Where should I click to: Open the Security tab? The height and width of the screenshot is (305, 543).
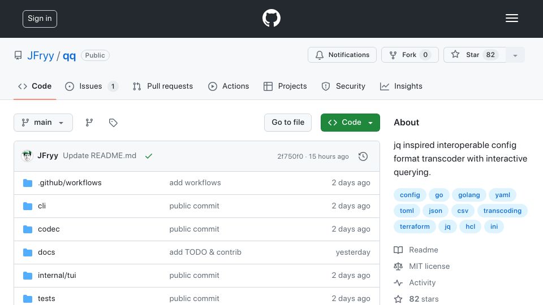[x=343, y=86]
